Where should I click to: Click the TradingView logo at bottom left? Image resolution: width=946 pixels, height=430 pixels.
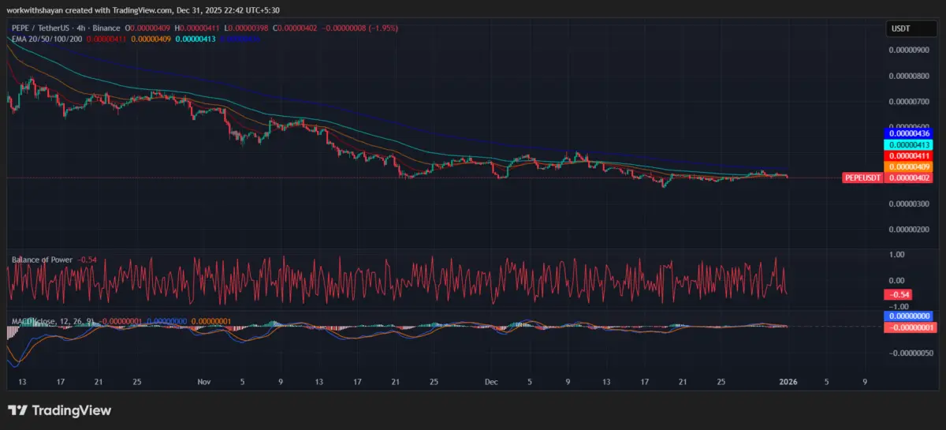pyautogui.click(x=59, y=410)
